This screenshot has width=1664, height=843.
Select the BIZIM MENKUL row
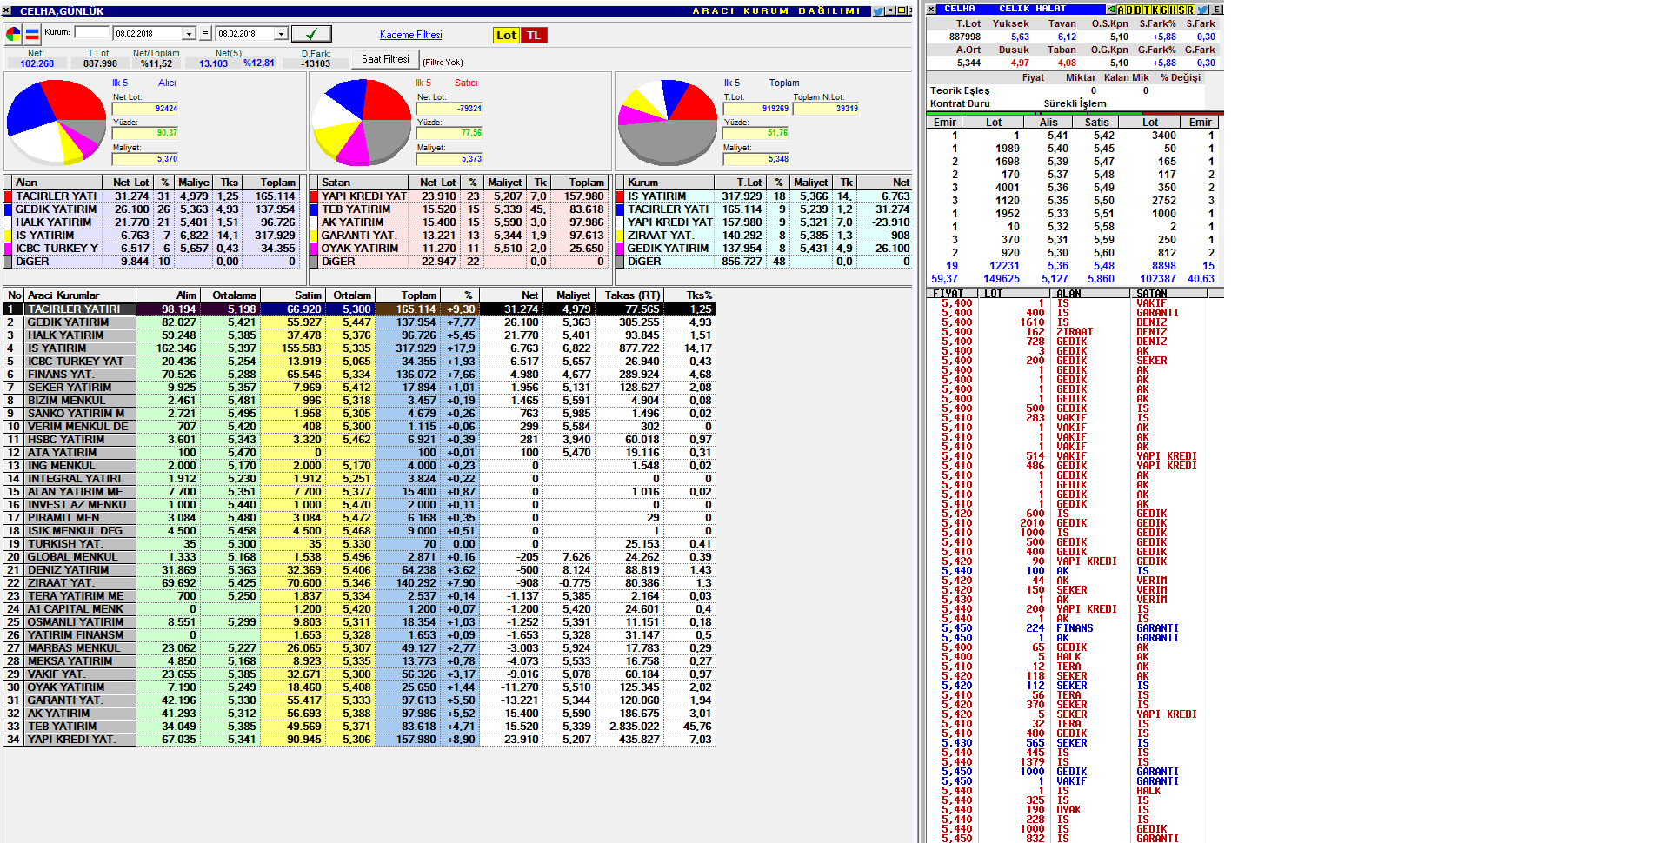pos(359,401)
